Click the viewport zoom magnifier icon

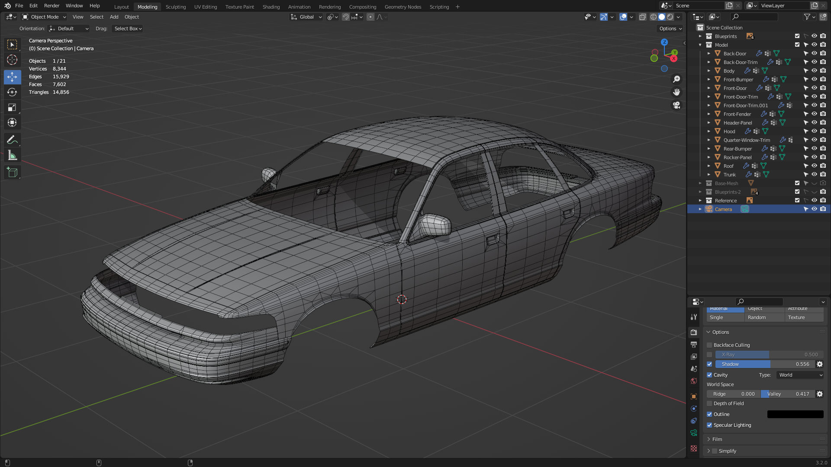[676, 79]
